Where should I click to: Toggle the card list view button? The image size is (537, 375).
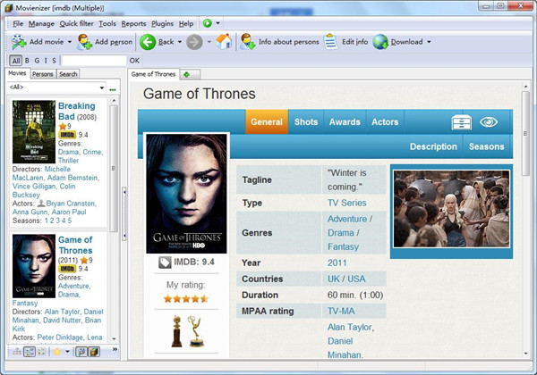point(30,351)
